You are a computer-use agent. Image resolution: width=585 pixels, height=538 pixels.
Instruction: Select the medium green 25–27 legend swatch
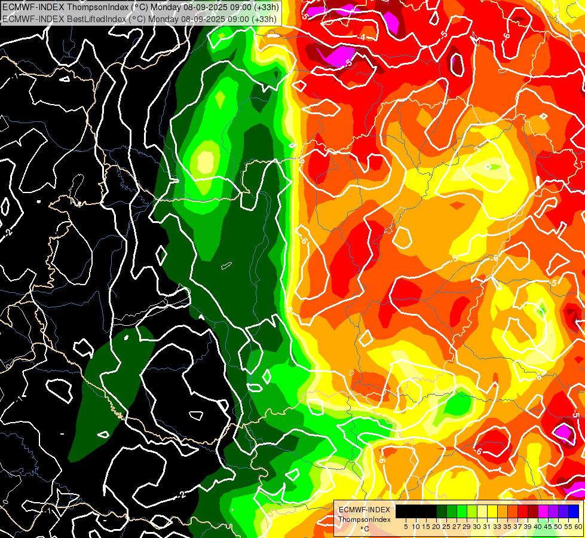coord(452,512)
